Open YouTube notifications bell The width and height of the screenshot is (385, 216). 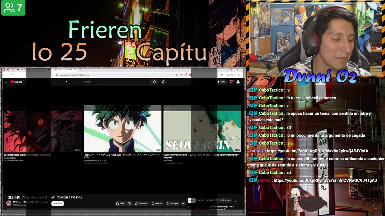231,82
